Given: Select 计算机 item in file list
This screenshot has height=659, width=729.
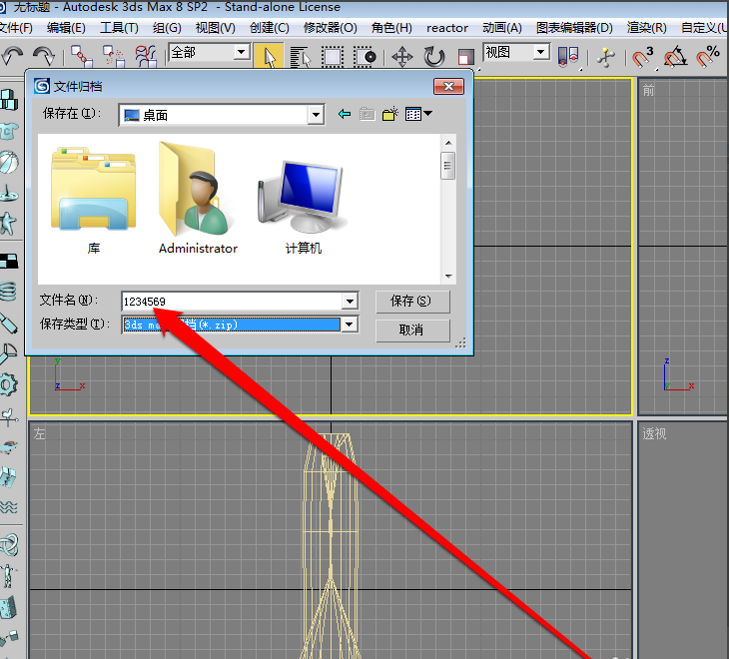Looking at the screenshot, I should pyautogui.click(x=304, y=206).
